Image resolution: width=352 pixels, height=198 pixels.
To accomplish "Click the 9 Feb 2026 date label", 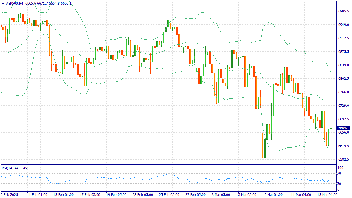I will (x=10, y=194).
